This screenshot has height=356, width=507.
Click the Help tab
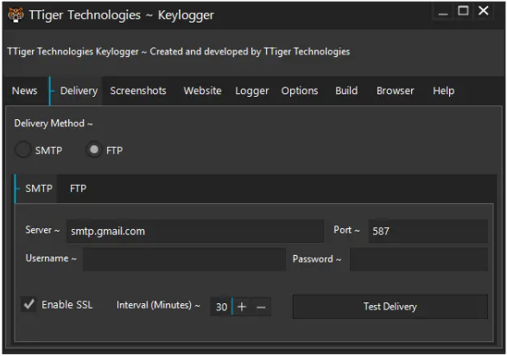pyautogui.click(x=444, y=91)
